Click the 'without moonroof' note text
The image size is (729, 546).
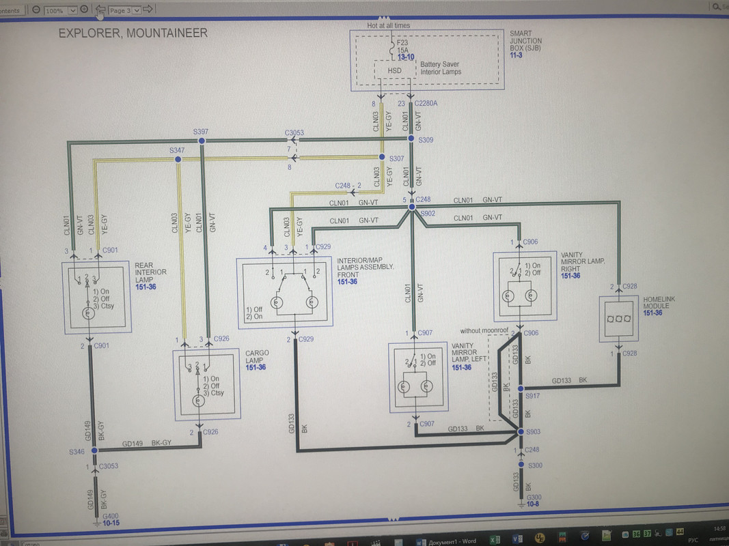coord(484,330)
